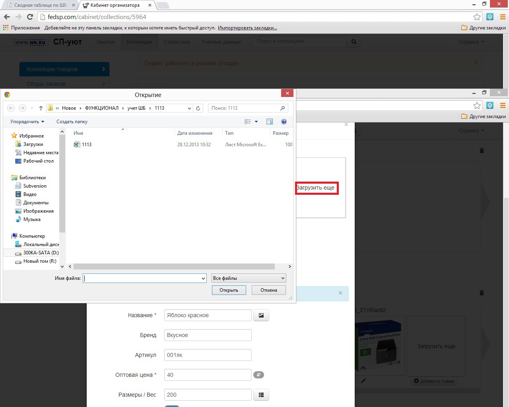Click the ruble icon next to Оптовая цена
The width and height of the screenshot is (509, 407).
[258, 374]
